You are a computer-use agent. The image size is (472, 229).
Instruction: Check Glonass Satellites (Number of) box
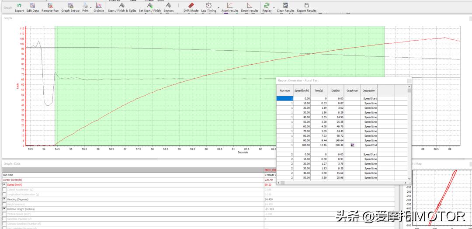[x=4, y=223]
